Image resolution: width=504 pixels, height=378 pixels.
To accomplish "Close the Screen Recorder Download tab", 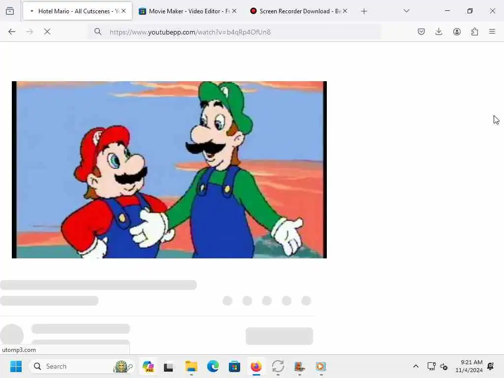I will pyautogui.click(x=345, y=11).
